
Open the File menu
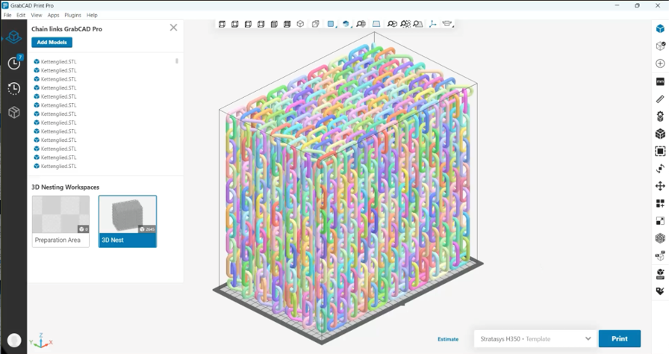7,15
